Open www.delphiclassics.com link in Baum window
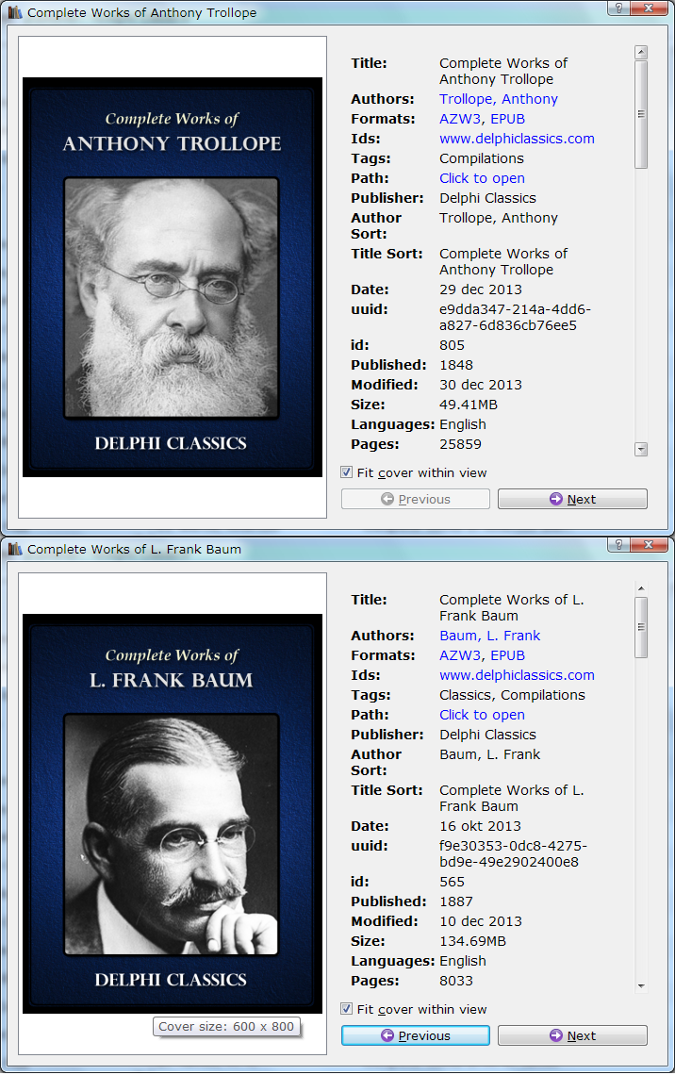This screenshot has height=1075, width=675. pos(517,675)
